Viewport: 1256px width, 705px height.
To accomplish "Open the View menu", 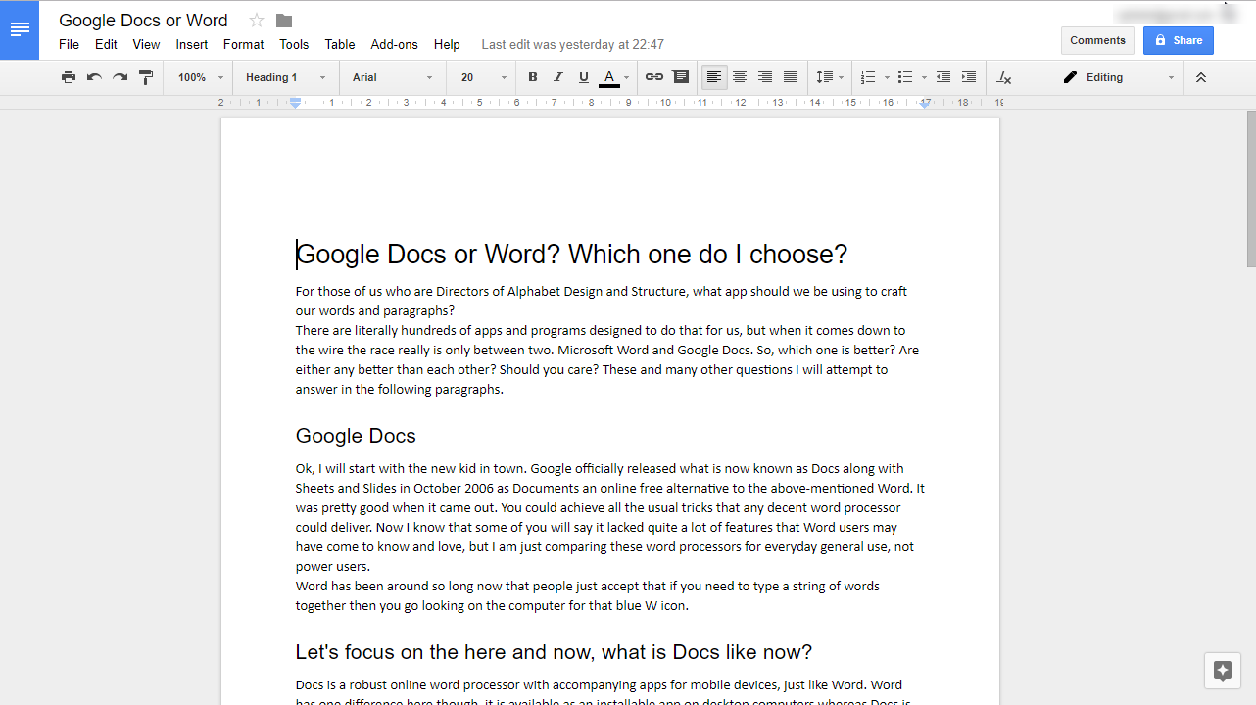I will 146,44.
